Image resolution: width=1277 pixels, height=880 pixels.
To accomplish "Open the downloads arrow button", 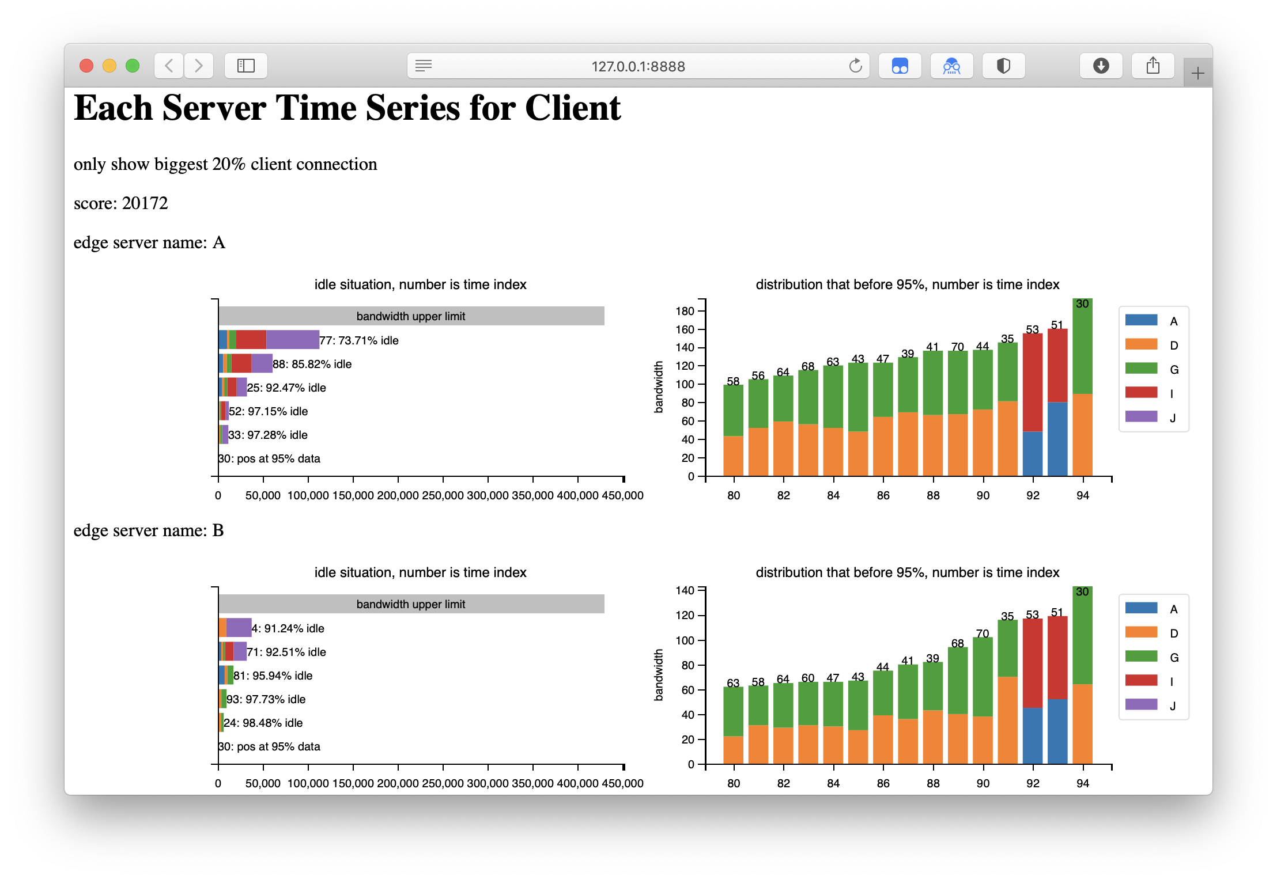I will 1101,66.
